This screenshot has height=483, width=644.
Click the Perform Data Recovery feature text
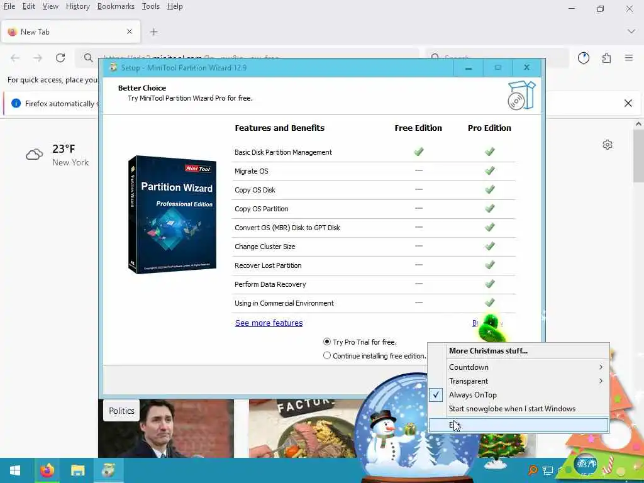pyautogui.click(x=270, y=284)
